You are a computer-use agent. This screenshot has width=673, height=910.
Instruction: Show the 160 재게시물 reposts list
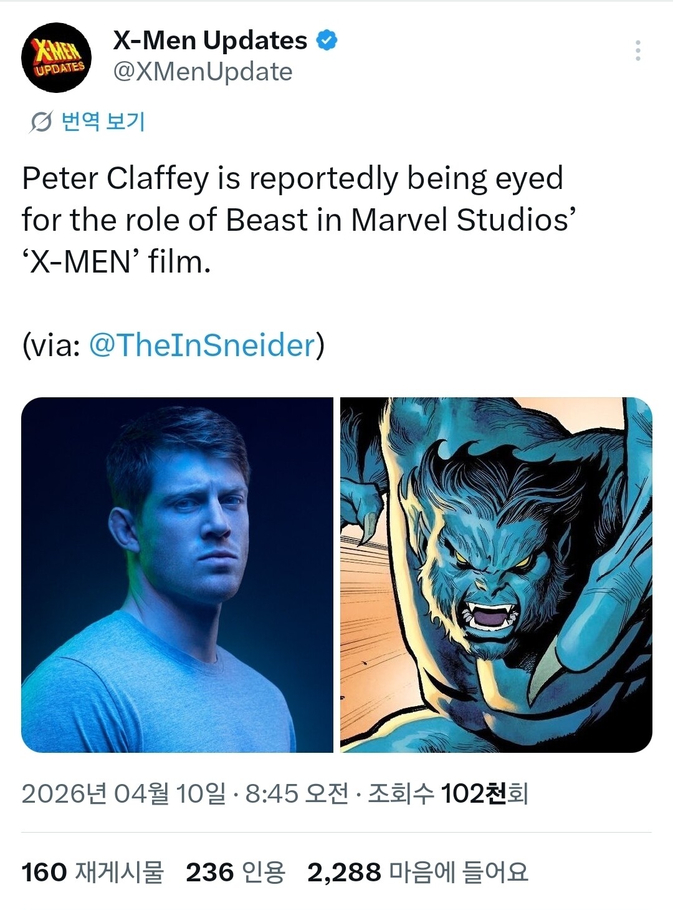[x=92, y=872]
